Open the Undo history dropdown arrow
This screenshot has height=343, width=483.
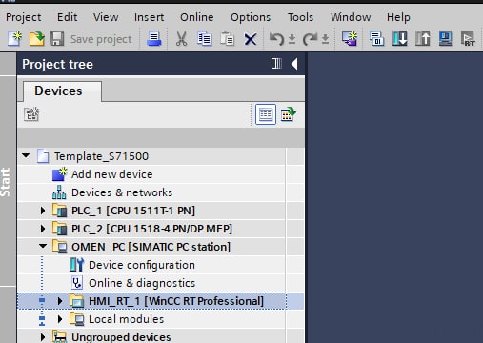[292, 39]
